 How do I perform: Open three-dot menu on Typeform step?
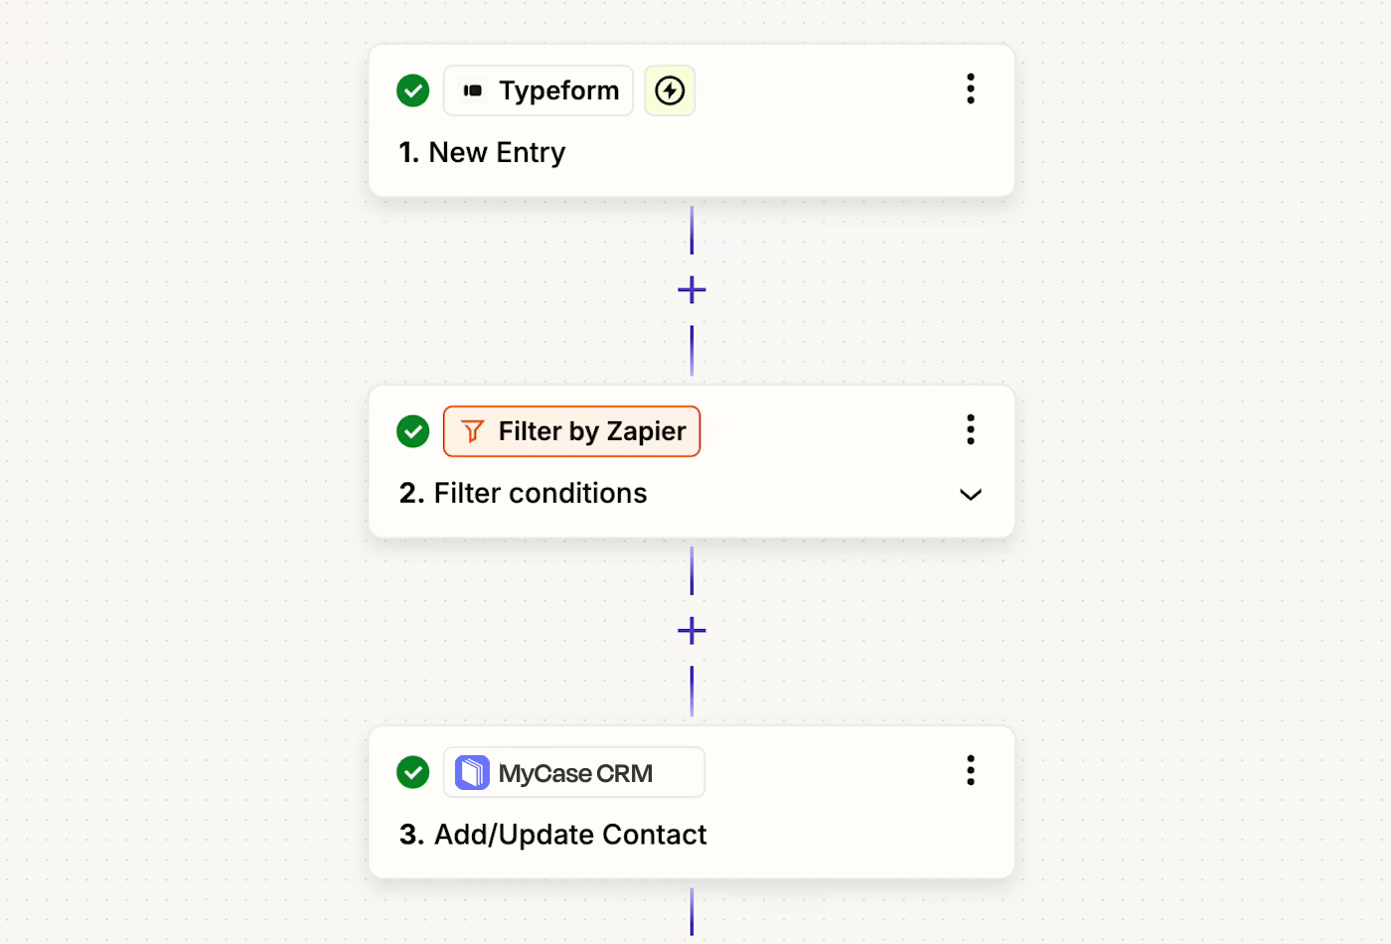click(x=971, y=88)
